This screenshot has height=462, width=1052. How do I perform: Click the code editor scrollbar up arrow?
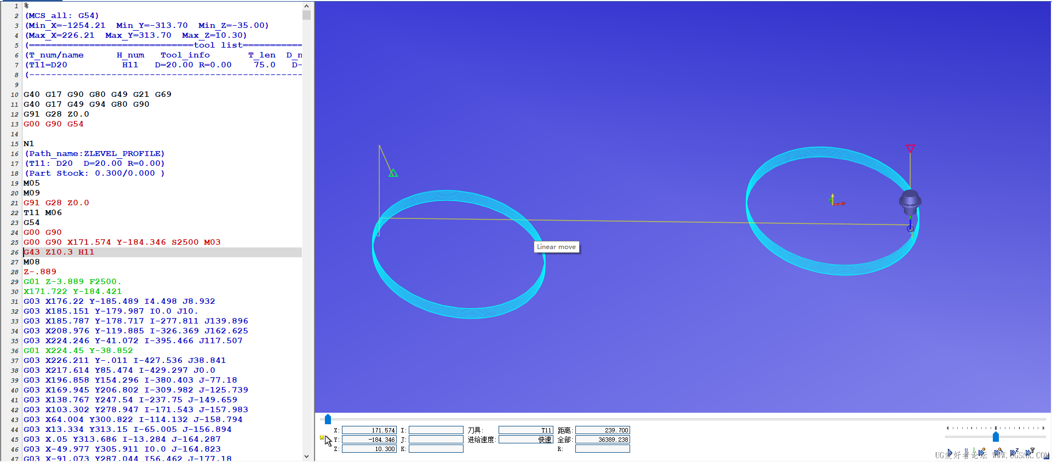(x=306, y=5)
